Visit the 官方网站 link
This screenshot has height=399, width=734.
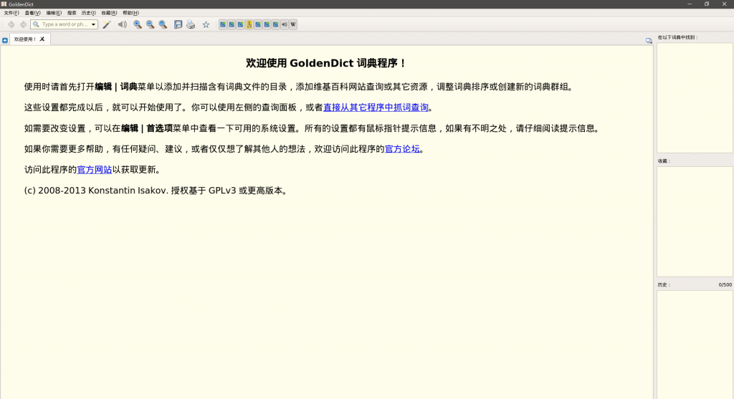pyautogui.click(x=95, y=170)
